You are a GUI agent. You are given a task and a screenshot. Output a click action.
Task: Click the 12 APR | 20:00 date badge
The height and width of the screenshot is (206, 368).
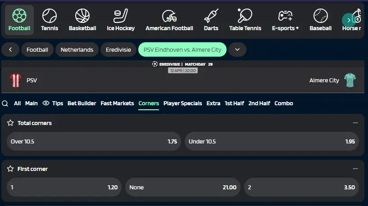click(183, 71)
